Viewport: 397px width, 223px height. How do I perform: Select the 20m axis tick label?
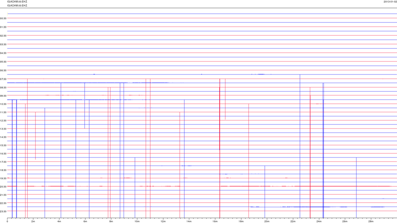pos(267,221)
